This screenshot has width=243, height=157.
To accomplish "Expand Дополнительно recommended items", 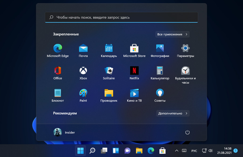I will point(173,113).
